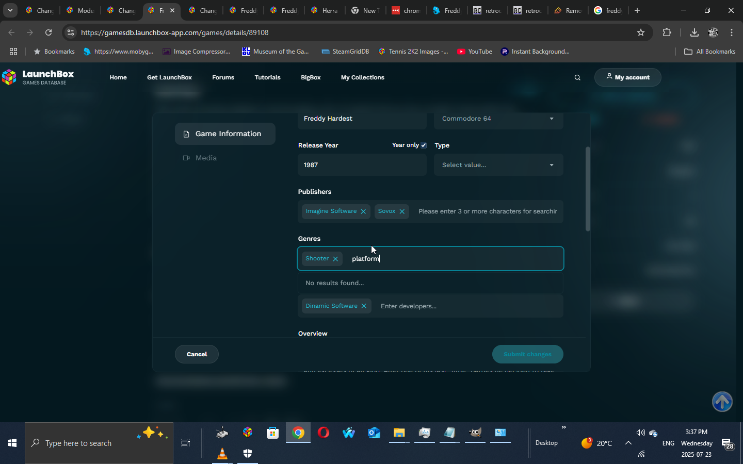Click the dialog's vertical scrollbar thumb
The width and height of the screenshot is (743, 464).
[x=588, y=189]
